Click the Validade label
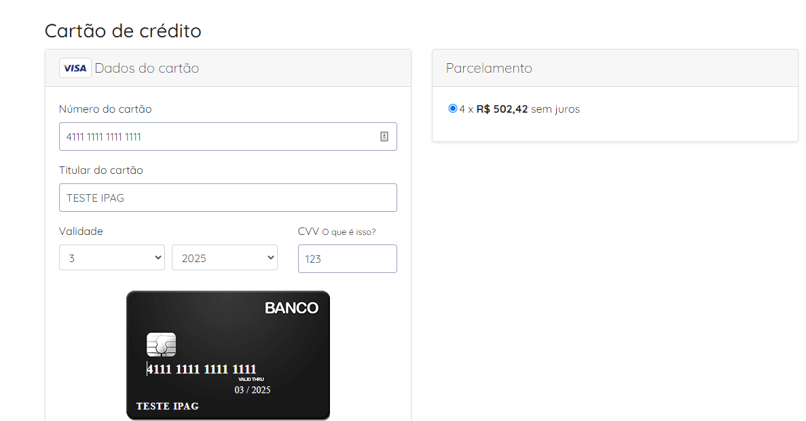Image resolution: width=806 pixels, height=421 pixels. click(81, 232)
